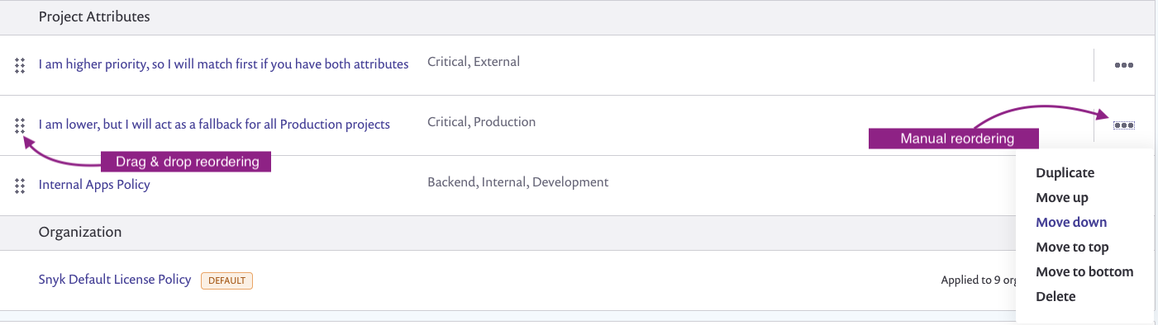Open the 'I am lower' fallback policy link
Image resolution: width=1158 pixels, height=325 pixels.
pos(214,125)
